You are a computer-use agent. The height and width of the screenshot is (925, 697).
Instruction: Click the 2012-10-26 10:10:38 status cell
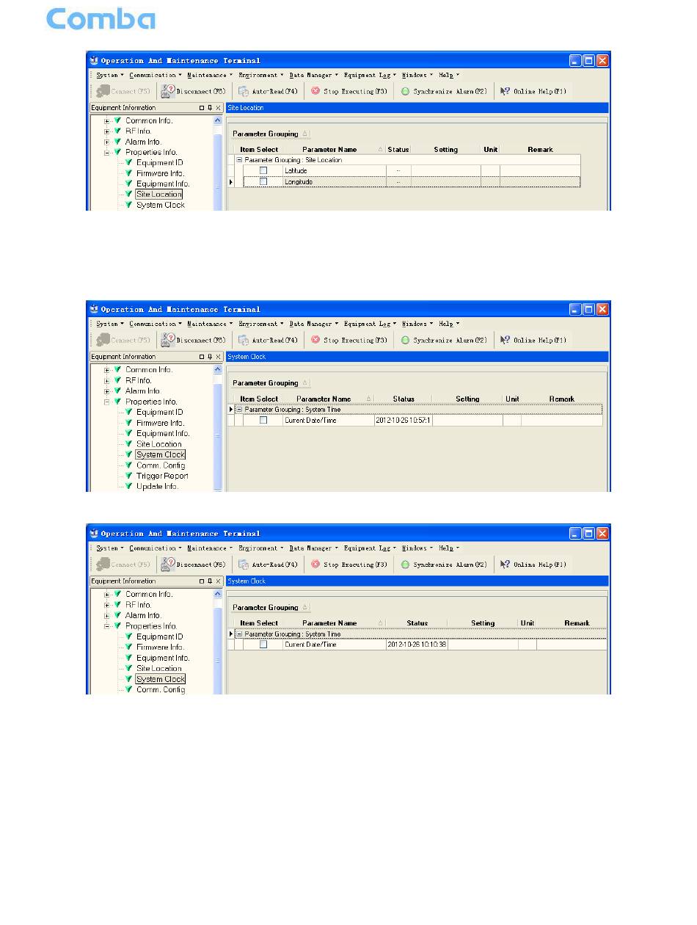(x=417, y=645)
